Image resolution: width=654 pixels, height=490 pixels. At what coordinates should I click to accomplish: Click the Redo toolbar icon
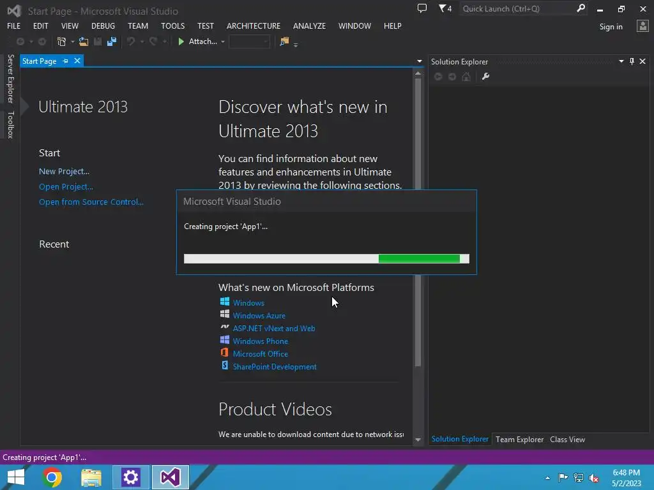click(153, 41)
